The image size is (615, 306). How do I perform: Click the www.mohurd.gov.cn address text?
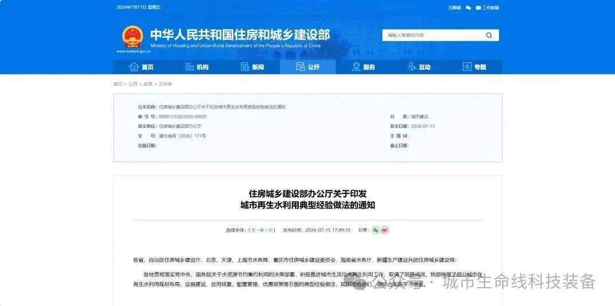[134, 51]
